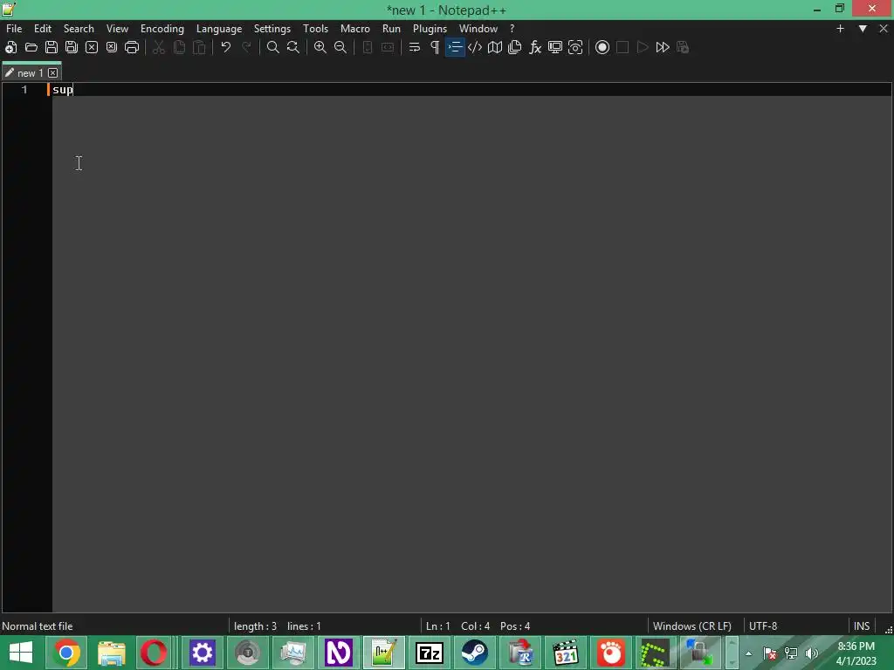Click 'UTF-8' encoding in status bar
The height and width of the screenshot is (670, 894).
763,626
